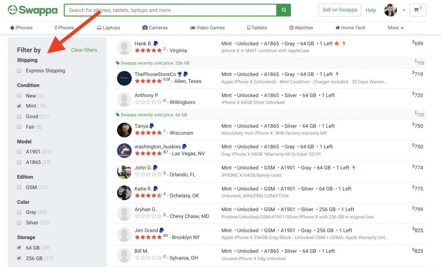Open washington_huskies seller avatar
Screen dimensions: 441x267
tap(124, 150)
